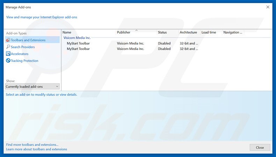Click first row's 32-bit architecture cell
The height and width of the screenshot is (157, 276).
coord(189,43)
